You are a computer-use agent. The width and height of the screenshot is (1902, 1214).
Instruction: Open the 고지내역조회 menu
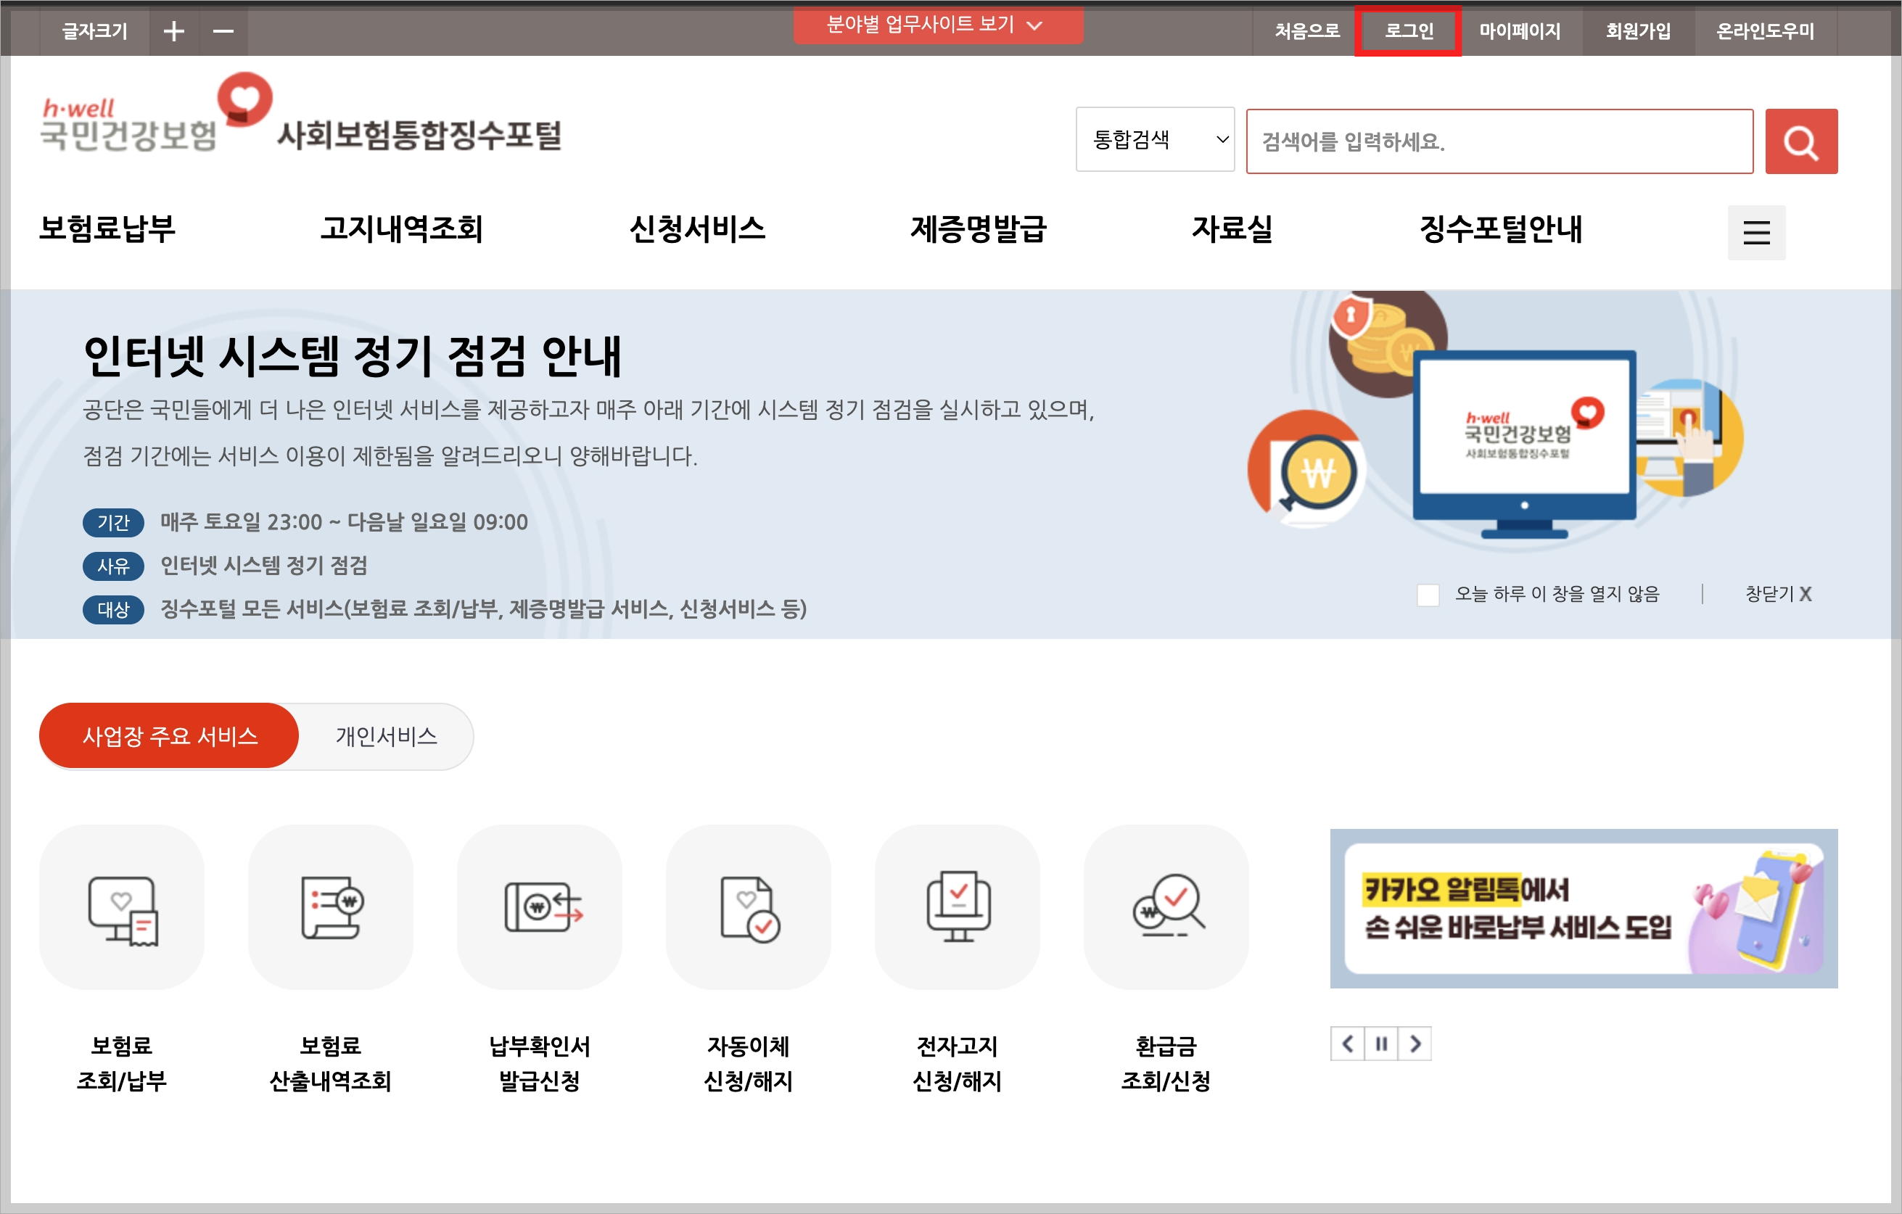(x=402, y=230)
